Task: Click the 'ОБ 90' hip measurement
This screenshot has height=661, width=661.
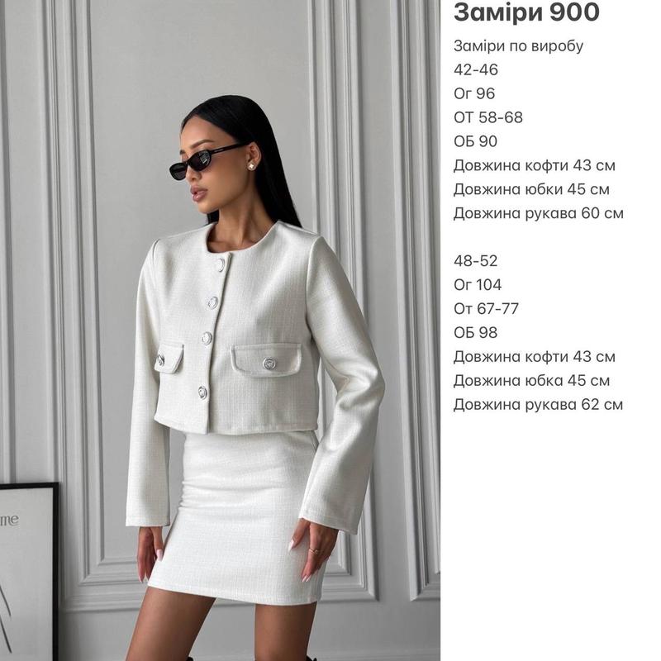Action: [476, 141]
